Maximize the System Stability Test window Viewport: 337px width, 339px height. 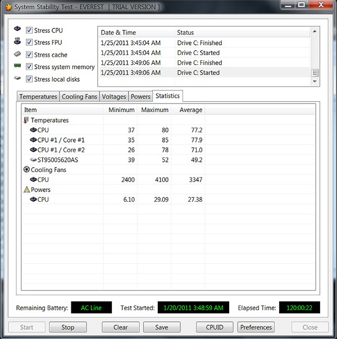[x=302, y=4]
